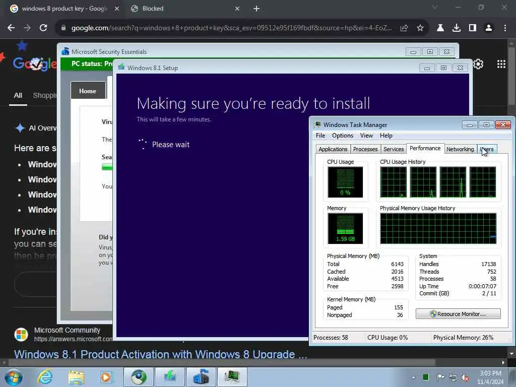Switch to the Blocked browser tab

tap(184, 9)
